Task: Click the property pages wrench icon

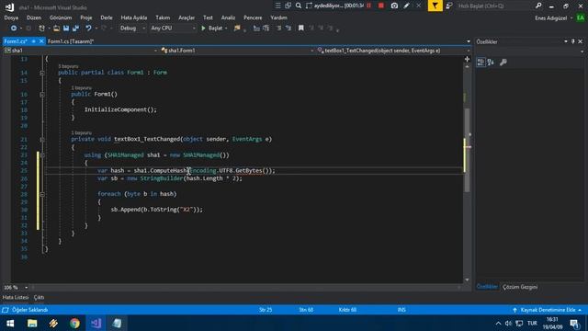Action: tap(503, 63)
